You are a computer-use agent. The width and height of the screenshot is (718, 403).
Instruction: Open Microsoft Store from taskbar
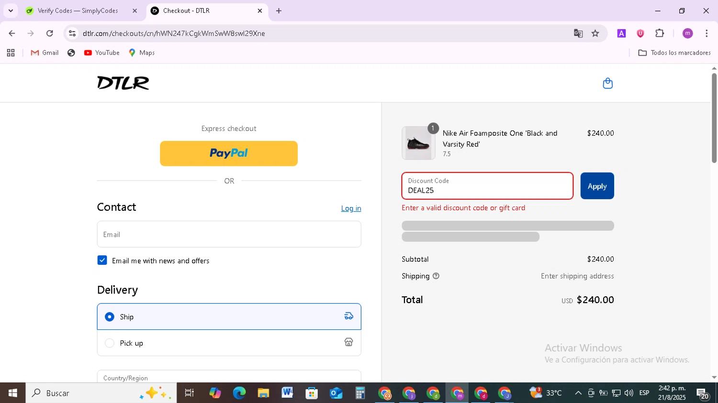[x=312, y=393]
